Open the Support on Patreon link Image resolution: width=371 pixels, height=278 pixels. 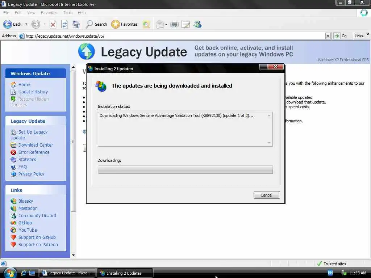(x=38, y=244)
